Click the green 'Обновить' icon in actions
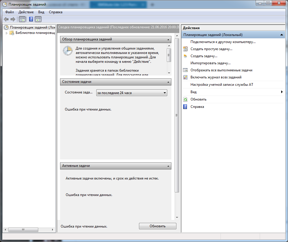The width and height of the screenshot is (288, 242). pos(185,100)
